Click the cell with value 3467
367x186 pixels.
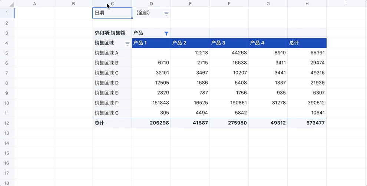click(x=190, y=73)
